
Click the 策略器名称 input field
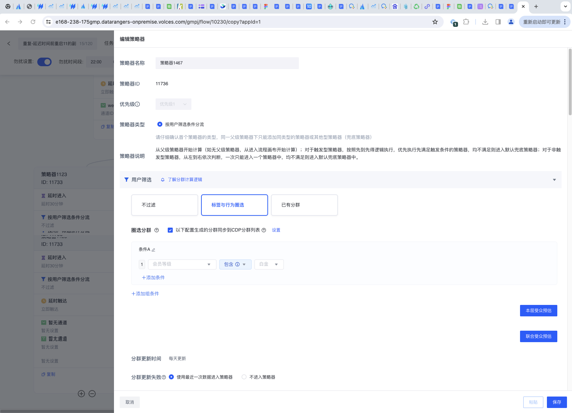coord(227,63)
